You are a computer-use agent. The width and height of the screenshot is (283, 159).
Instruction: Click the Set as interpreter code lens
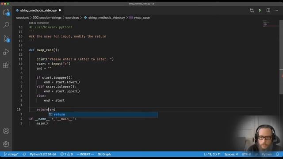coord(39,23)
